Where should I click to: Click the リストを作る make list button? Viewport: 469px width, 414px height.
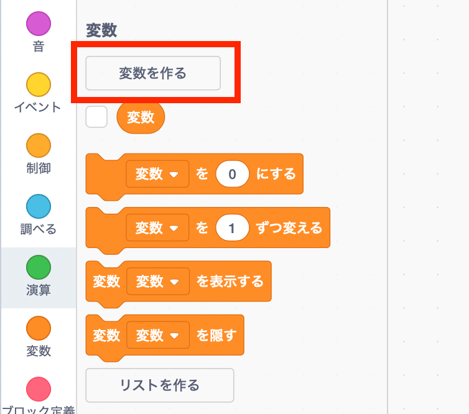point(160,385)
